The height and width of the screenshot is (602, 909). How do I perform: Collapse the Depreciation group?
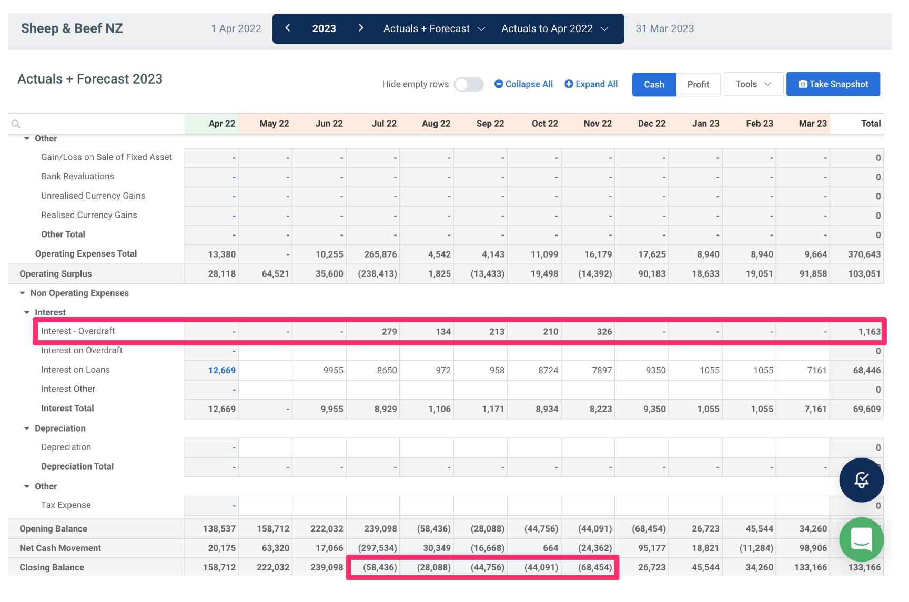click(x=27, y=428)
